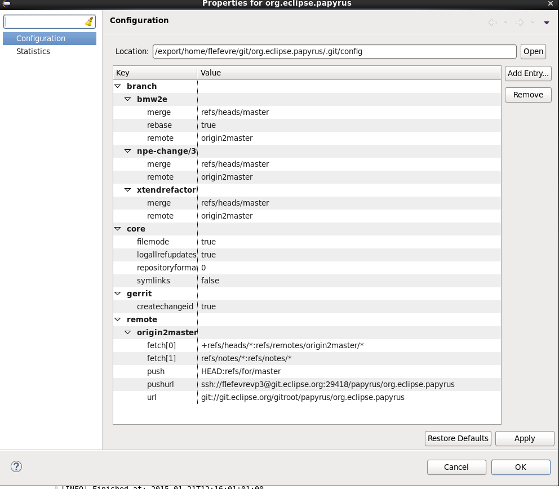Collapse the core section
This screenshot has height=489, width=559.
pos(118,229)
